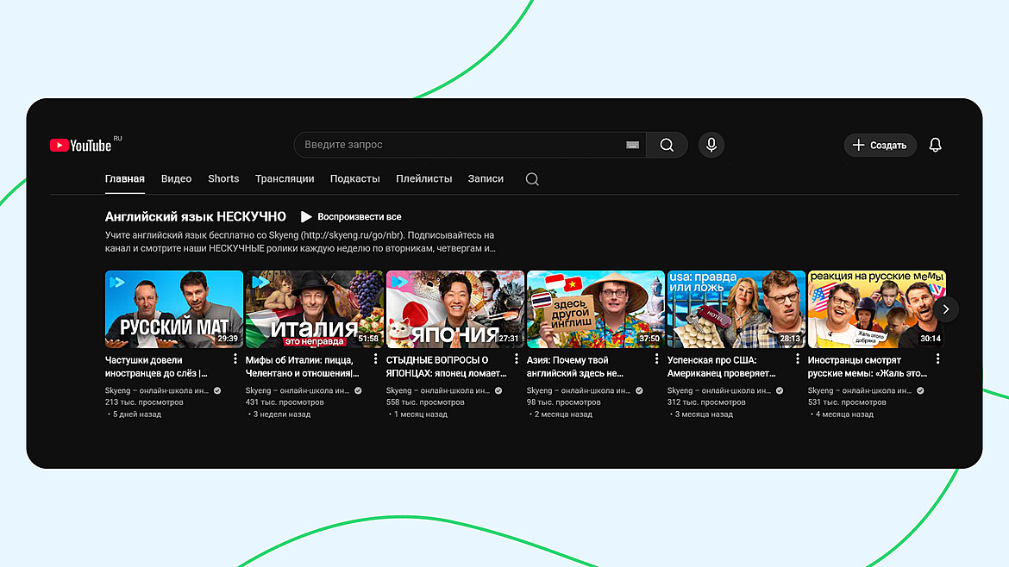Image resolution: width=1009 pixels, height=567 pixels.
Task: Activate voice search with the microphone icon
Action: 711,145
